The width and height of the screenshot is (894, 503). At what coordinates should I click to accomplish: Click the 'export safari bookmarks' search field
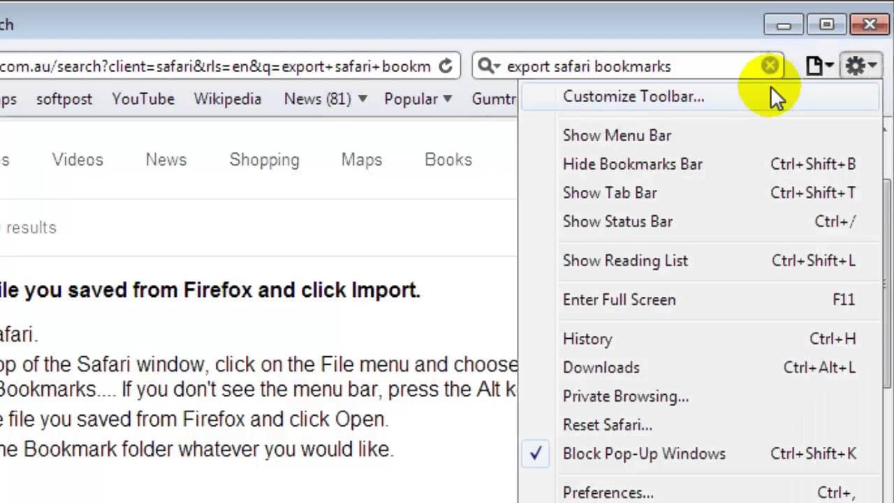coord(629,66)
